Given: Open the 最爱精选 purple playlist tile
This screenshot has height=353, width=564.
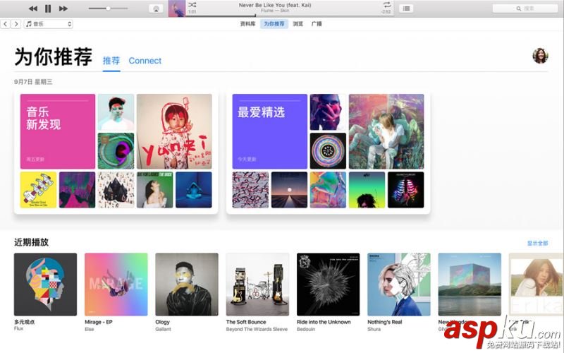Looking at the screenshot, I should pos(270,131).
